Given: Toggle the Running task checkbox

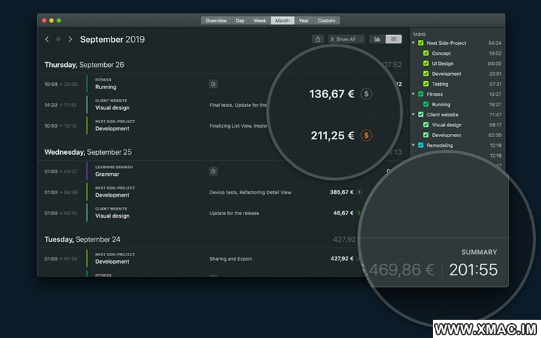Looking at the screenshot, I should pyautogui.click(x=425, y=105).
